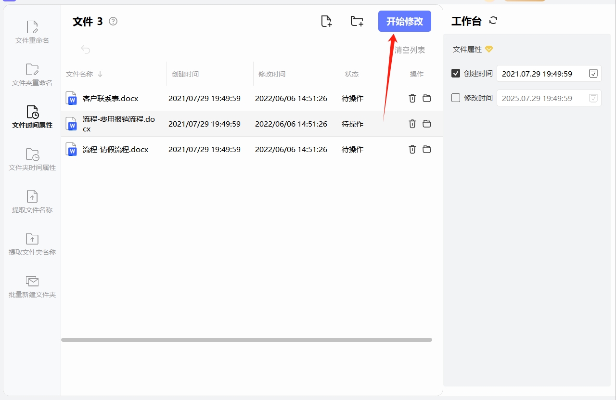Click the 工作台 panel title
The height and width of the screenshot is (400, 616).
coord(466,21)
